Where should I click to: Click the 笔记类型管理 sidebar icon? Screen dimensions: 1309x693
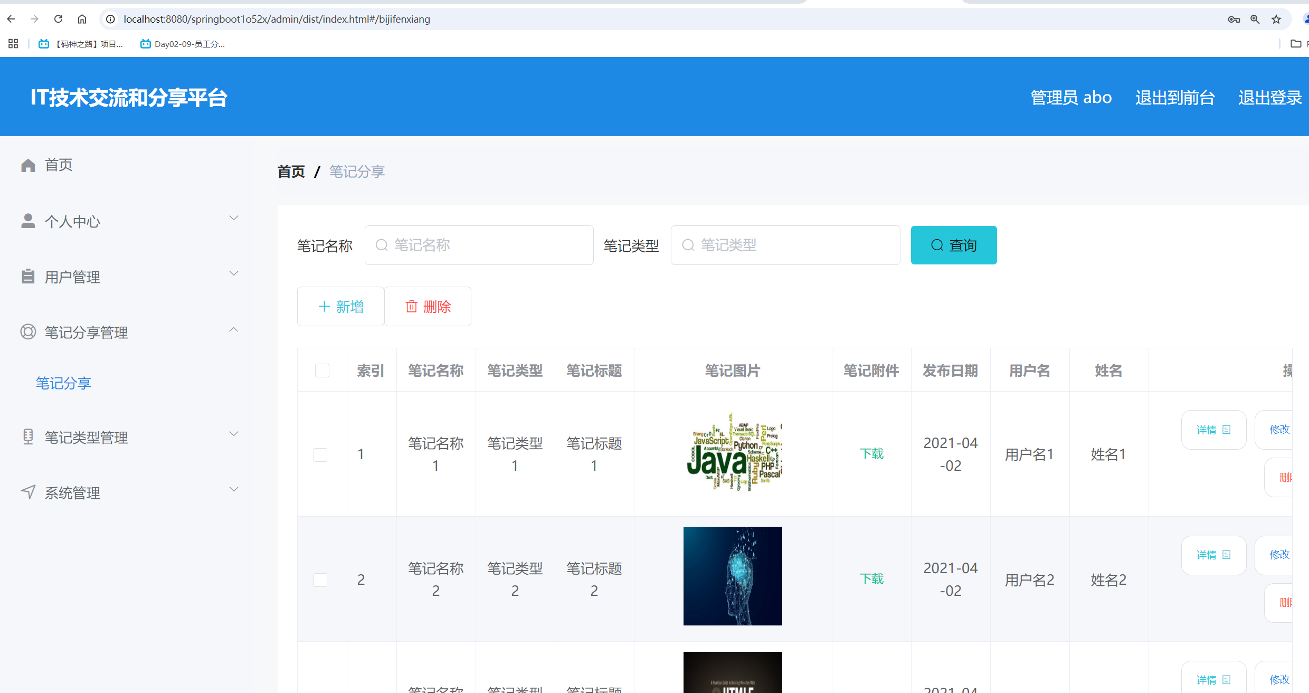click(28, 436)
